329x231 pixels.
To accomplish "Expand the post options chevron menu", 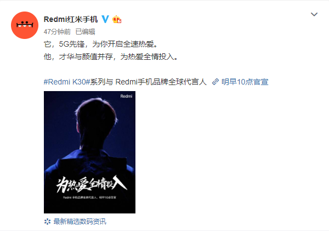I will [x=314, y=14].
